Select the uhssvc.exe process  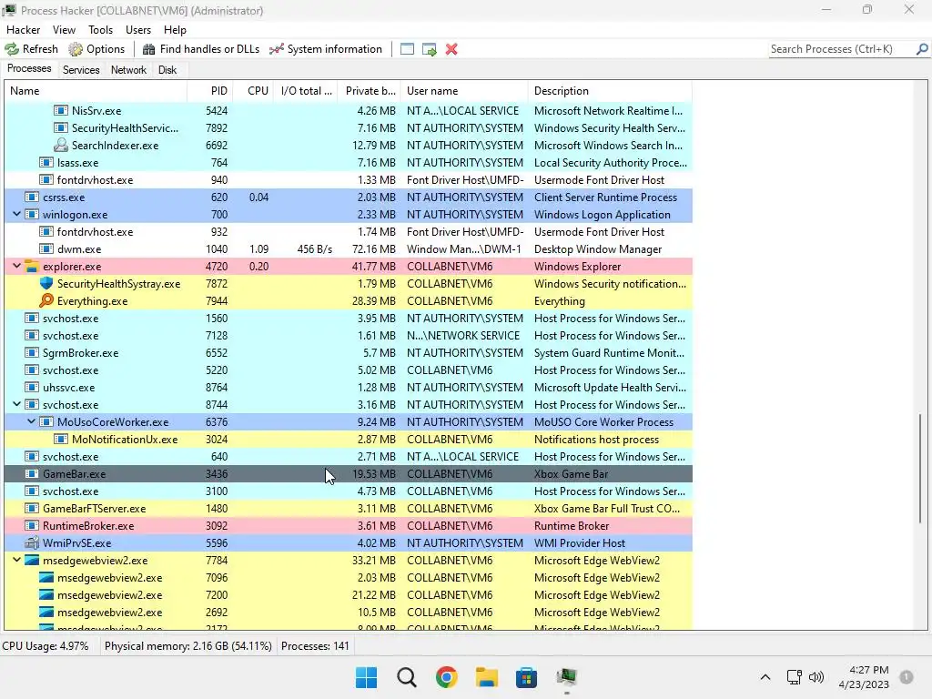(349, 388)
